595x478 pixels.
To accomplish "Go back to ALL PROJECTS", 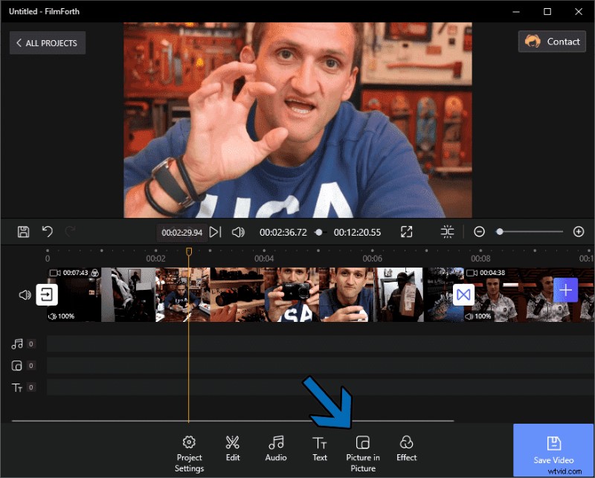I will (x=47, y=42).
